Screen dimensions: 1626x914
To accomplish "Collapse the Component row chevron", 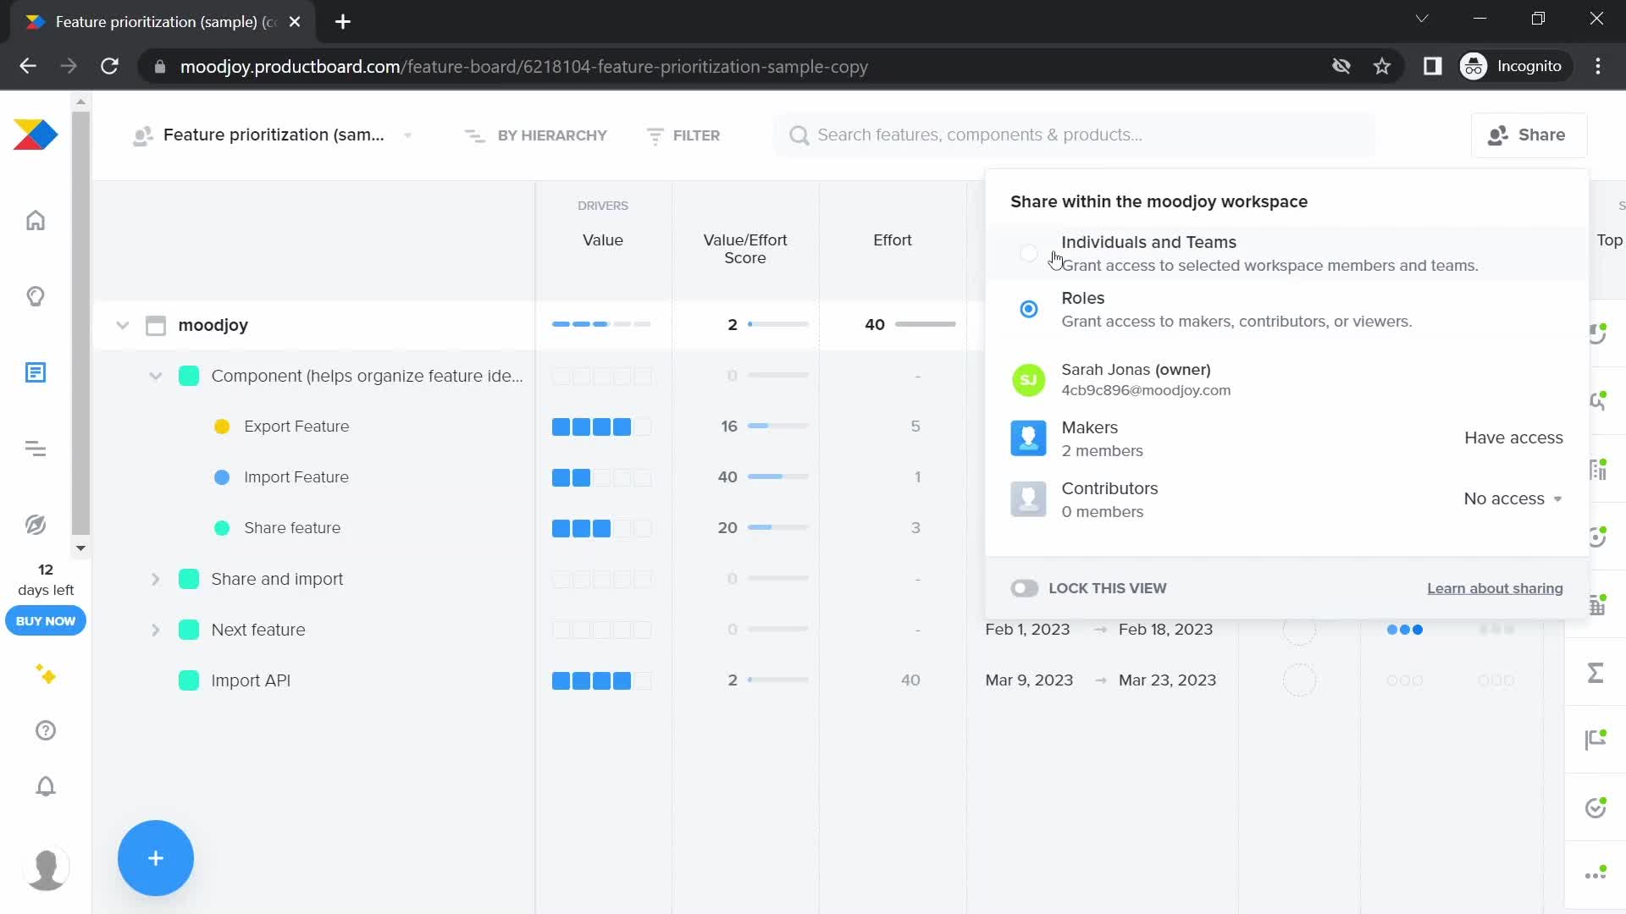I will coord(156,376).
